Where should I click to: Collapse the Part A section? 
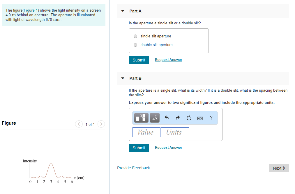tap(122, 11)
